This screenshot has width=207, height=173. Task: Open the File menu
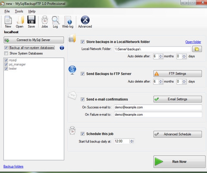[x=7, y=11]
